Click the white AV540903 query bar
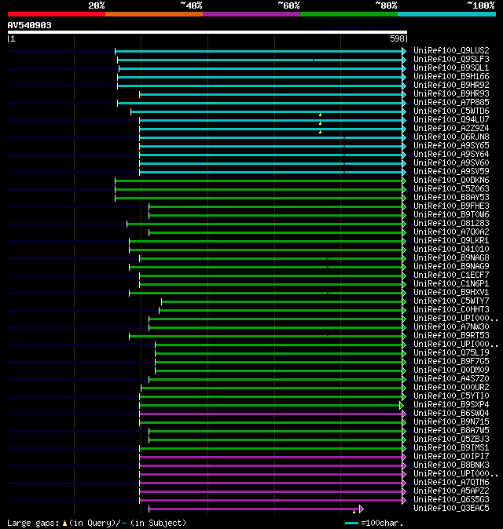This screenshot has height=529, width=503. 207,32
